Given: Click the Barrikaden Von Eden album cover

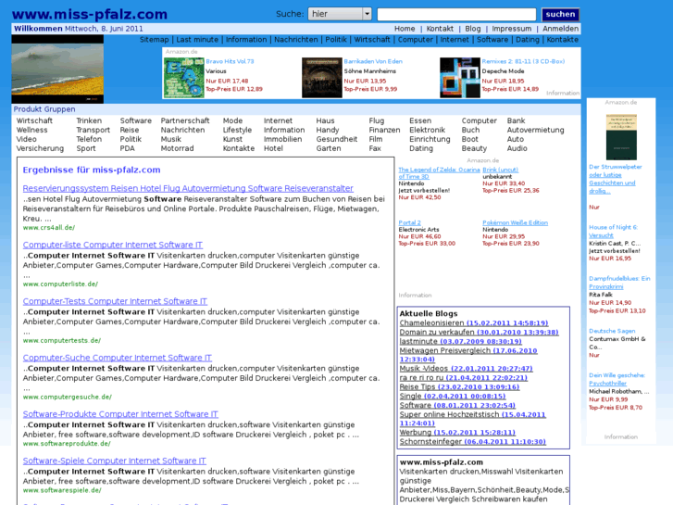Looking at the screenshot, I should pyautogui.click(x=322, y=78).
